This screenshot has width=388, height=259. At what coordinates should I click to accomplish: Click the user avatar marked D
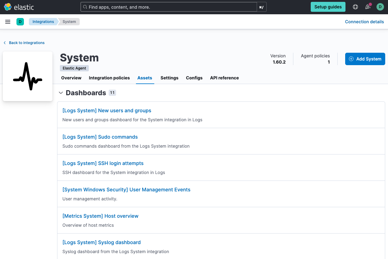380,7
